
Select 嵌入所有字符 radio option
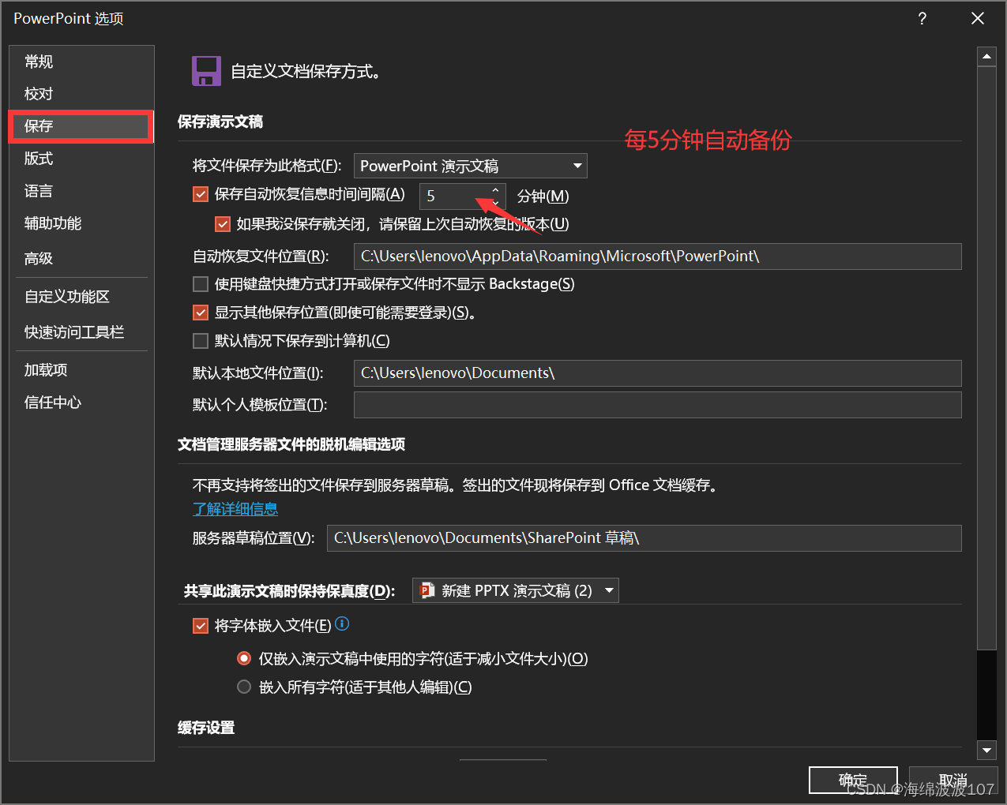tap(245, 687)
